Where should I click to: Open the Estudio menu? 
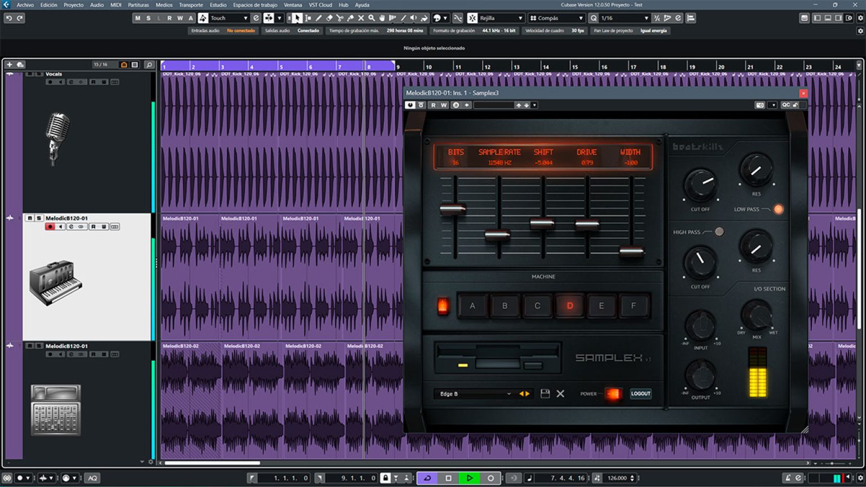(218, 5)
